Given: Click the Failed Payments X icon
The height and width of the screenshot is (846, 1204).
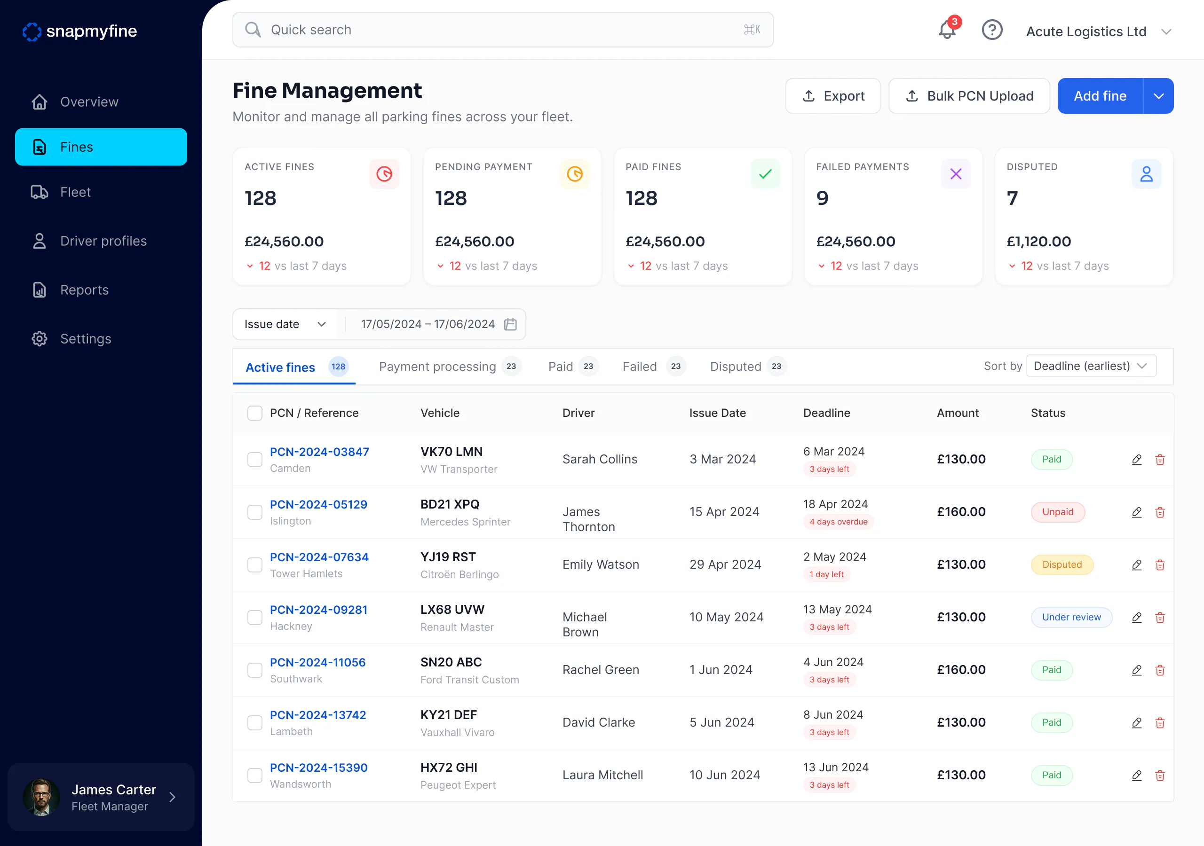Looking at the screenshot, I should pyautogui.click(x=956, y=174).
